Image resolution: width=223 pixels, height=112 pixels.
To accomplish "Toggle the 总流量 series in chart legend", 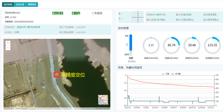I will 176,74.
